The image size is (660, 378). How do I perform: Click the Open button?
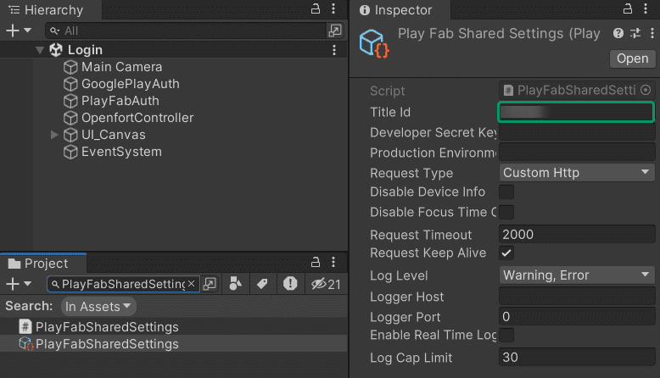pyautogui.click(x=632, y=58)
